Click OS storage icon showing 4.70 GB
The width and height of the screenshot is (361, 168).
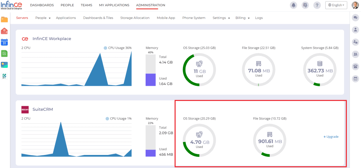[200, 135]
